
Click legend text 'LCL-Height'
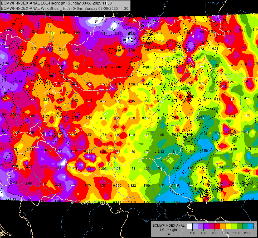coord(168,230)
